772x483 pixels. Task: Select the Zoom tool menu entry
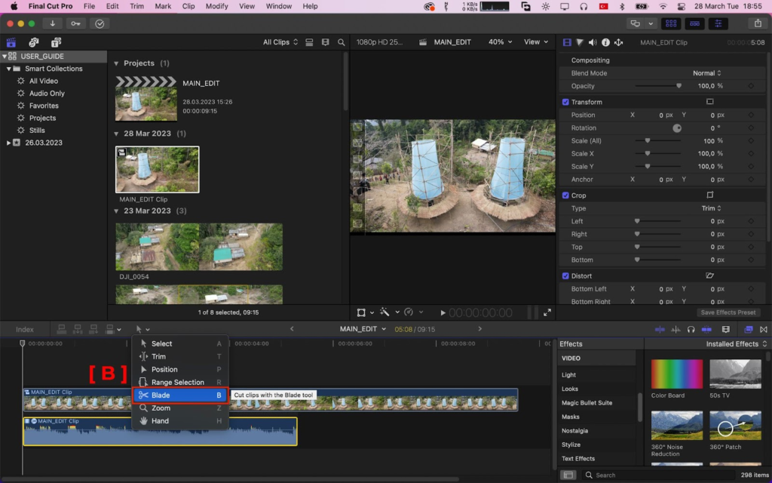tap(179, 408)
